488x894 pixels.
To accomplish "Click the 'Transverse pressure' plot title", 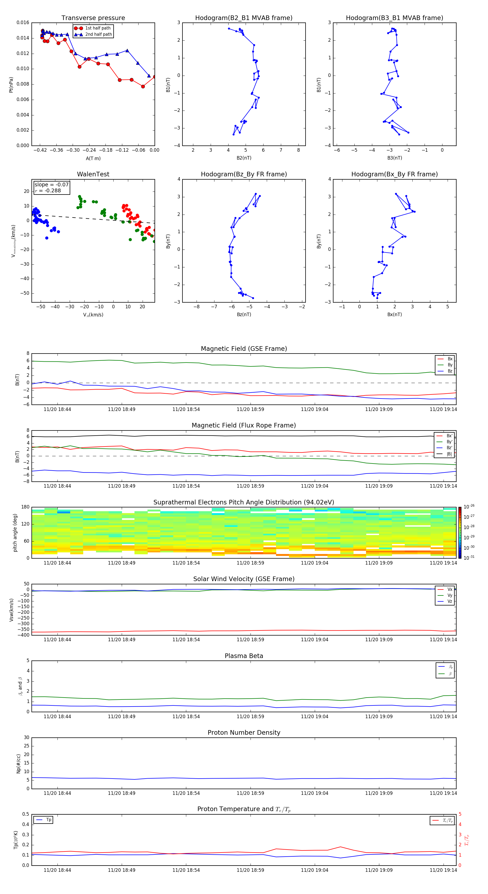I will (x=93, y=18).
